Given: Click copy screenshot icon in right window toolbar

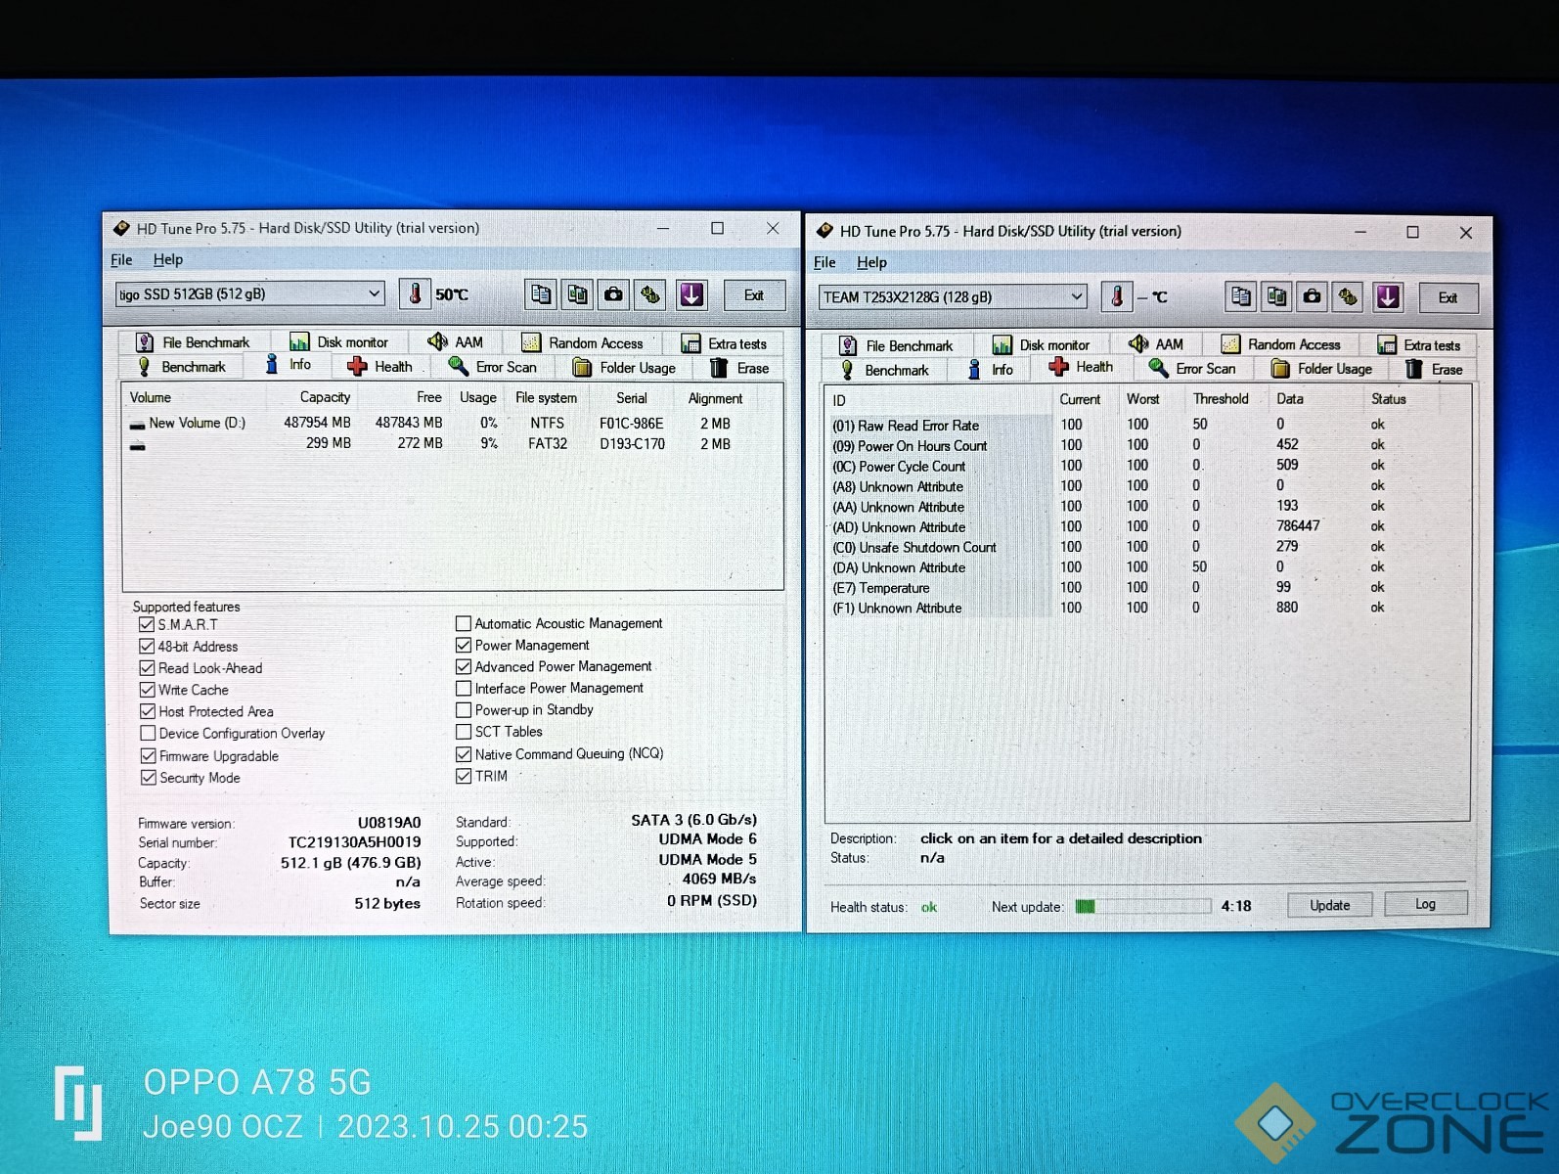Looking at the screenshot, I should coord(1277,296).
